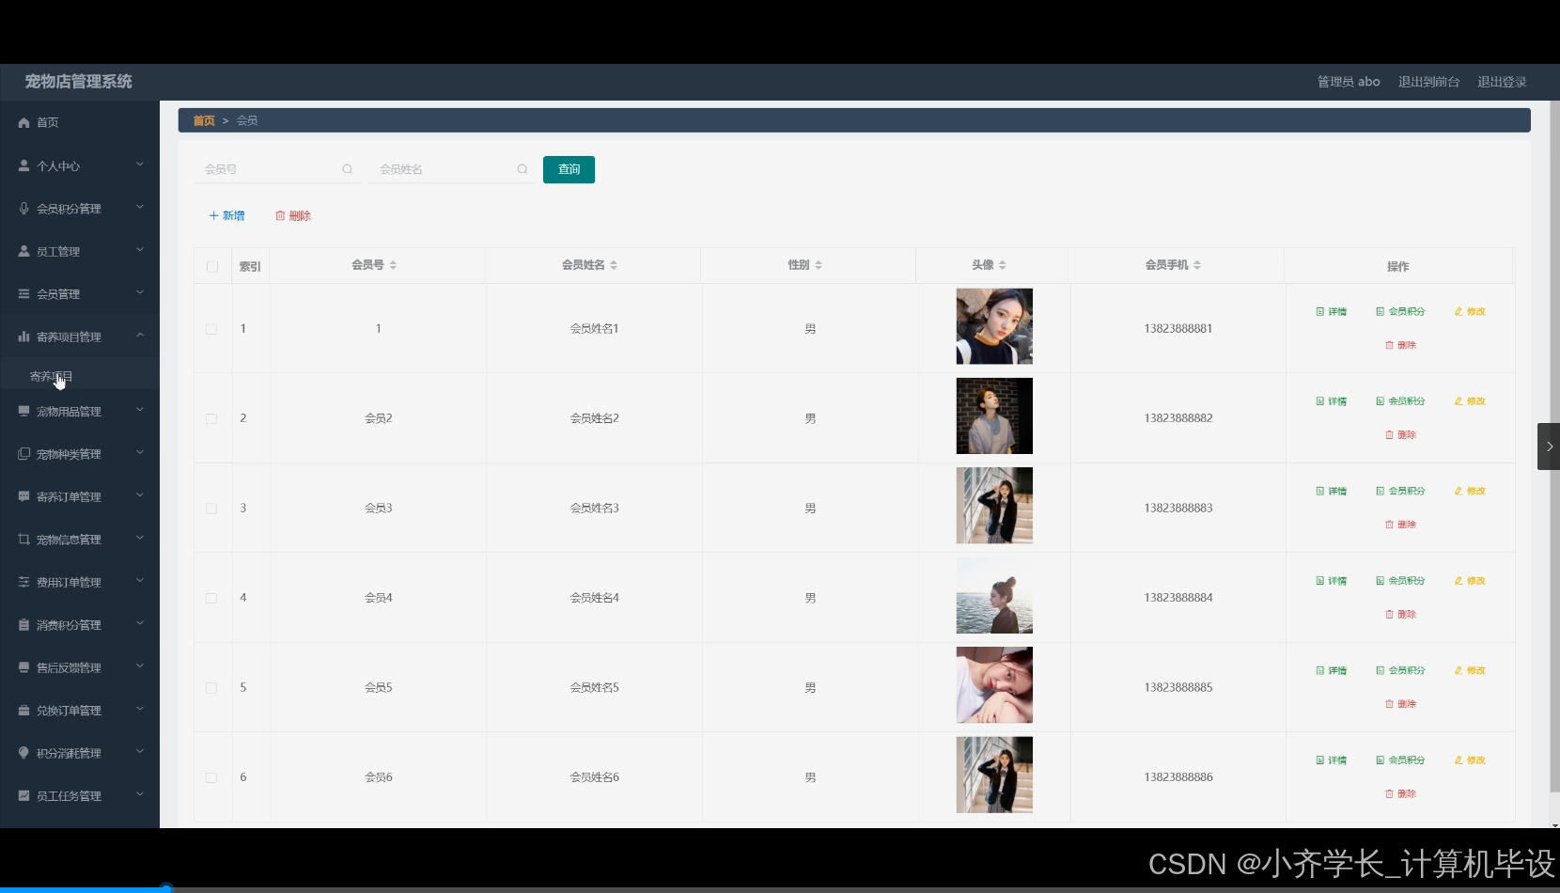Expand the 个人中心 sidebar menu
This screenshot has width=1560, height=893.
(80, 165)
